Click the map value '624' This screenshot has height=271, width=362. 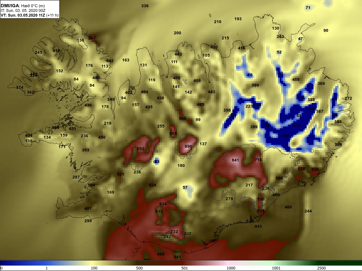click(163, 204)
